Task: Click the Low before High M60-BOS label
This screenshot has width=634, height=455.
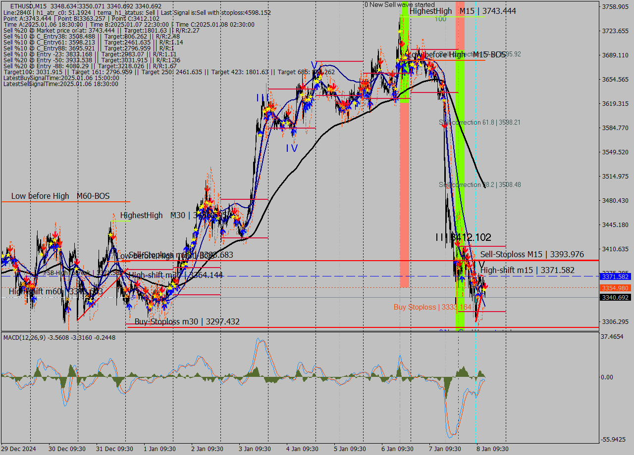Action: (60, 196)
